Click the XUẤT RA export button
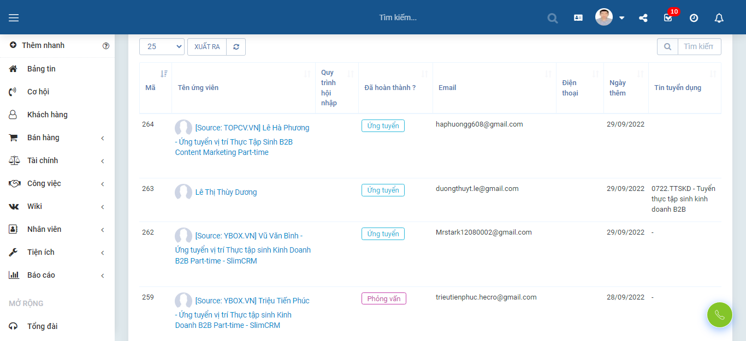 pos(207,46)
